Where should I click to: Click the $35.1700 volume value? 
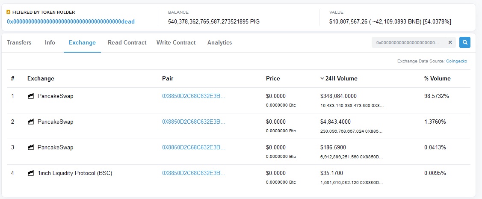331,173
